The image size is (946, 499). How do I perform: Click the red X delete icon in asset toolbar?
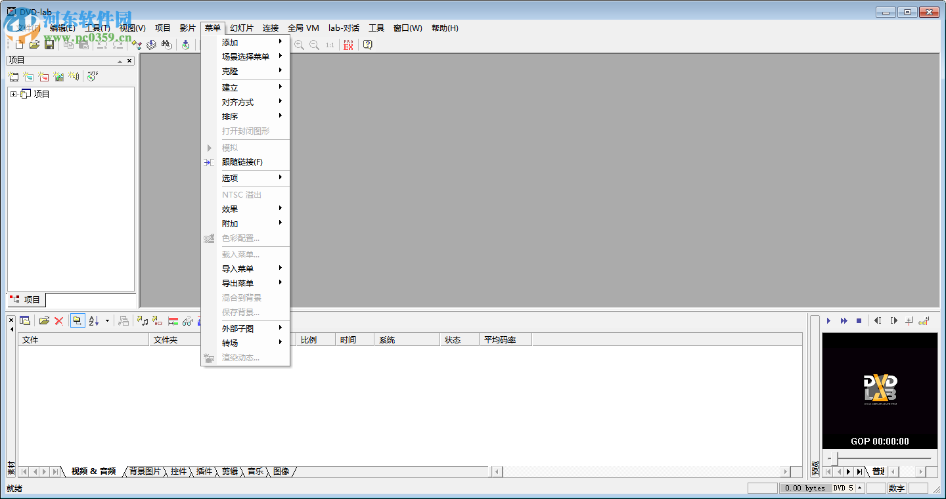click(59, 320)
